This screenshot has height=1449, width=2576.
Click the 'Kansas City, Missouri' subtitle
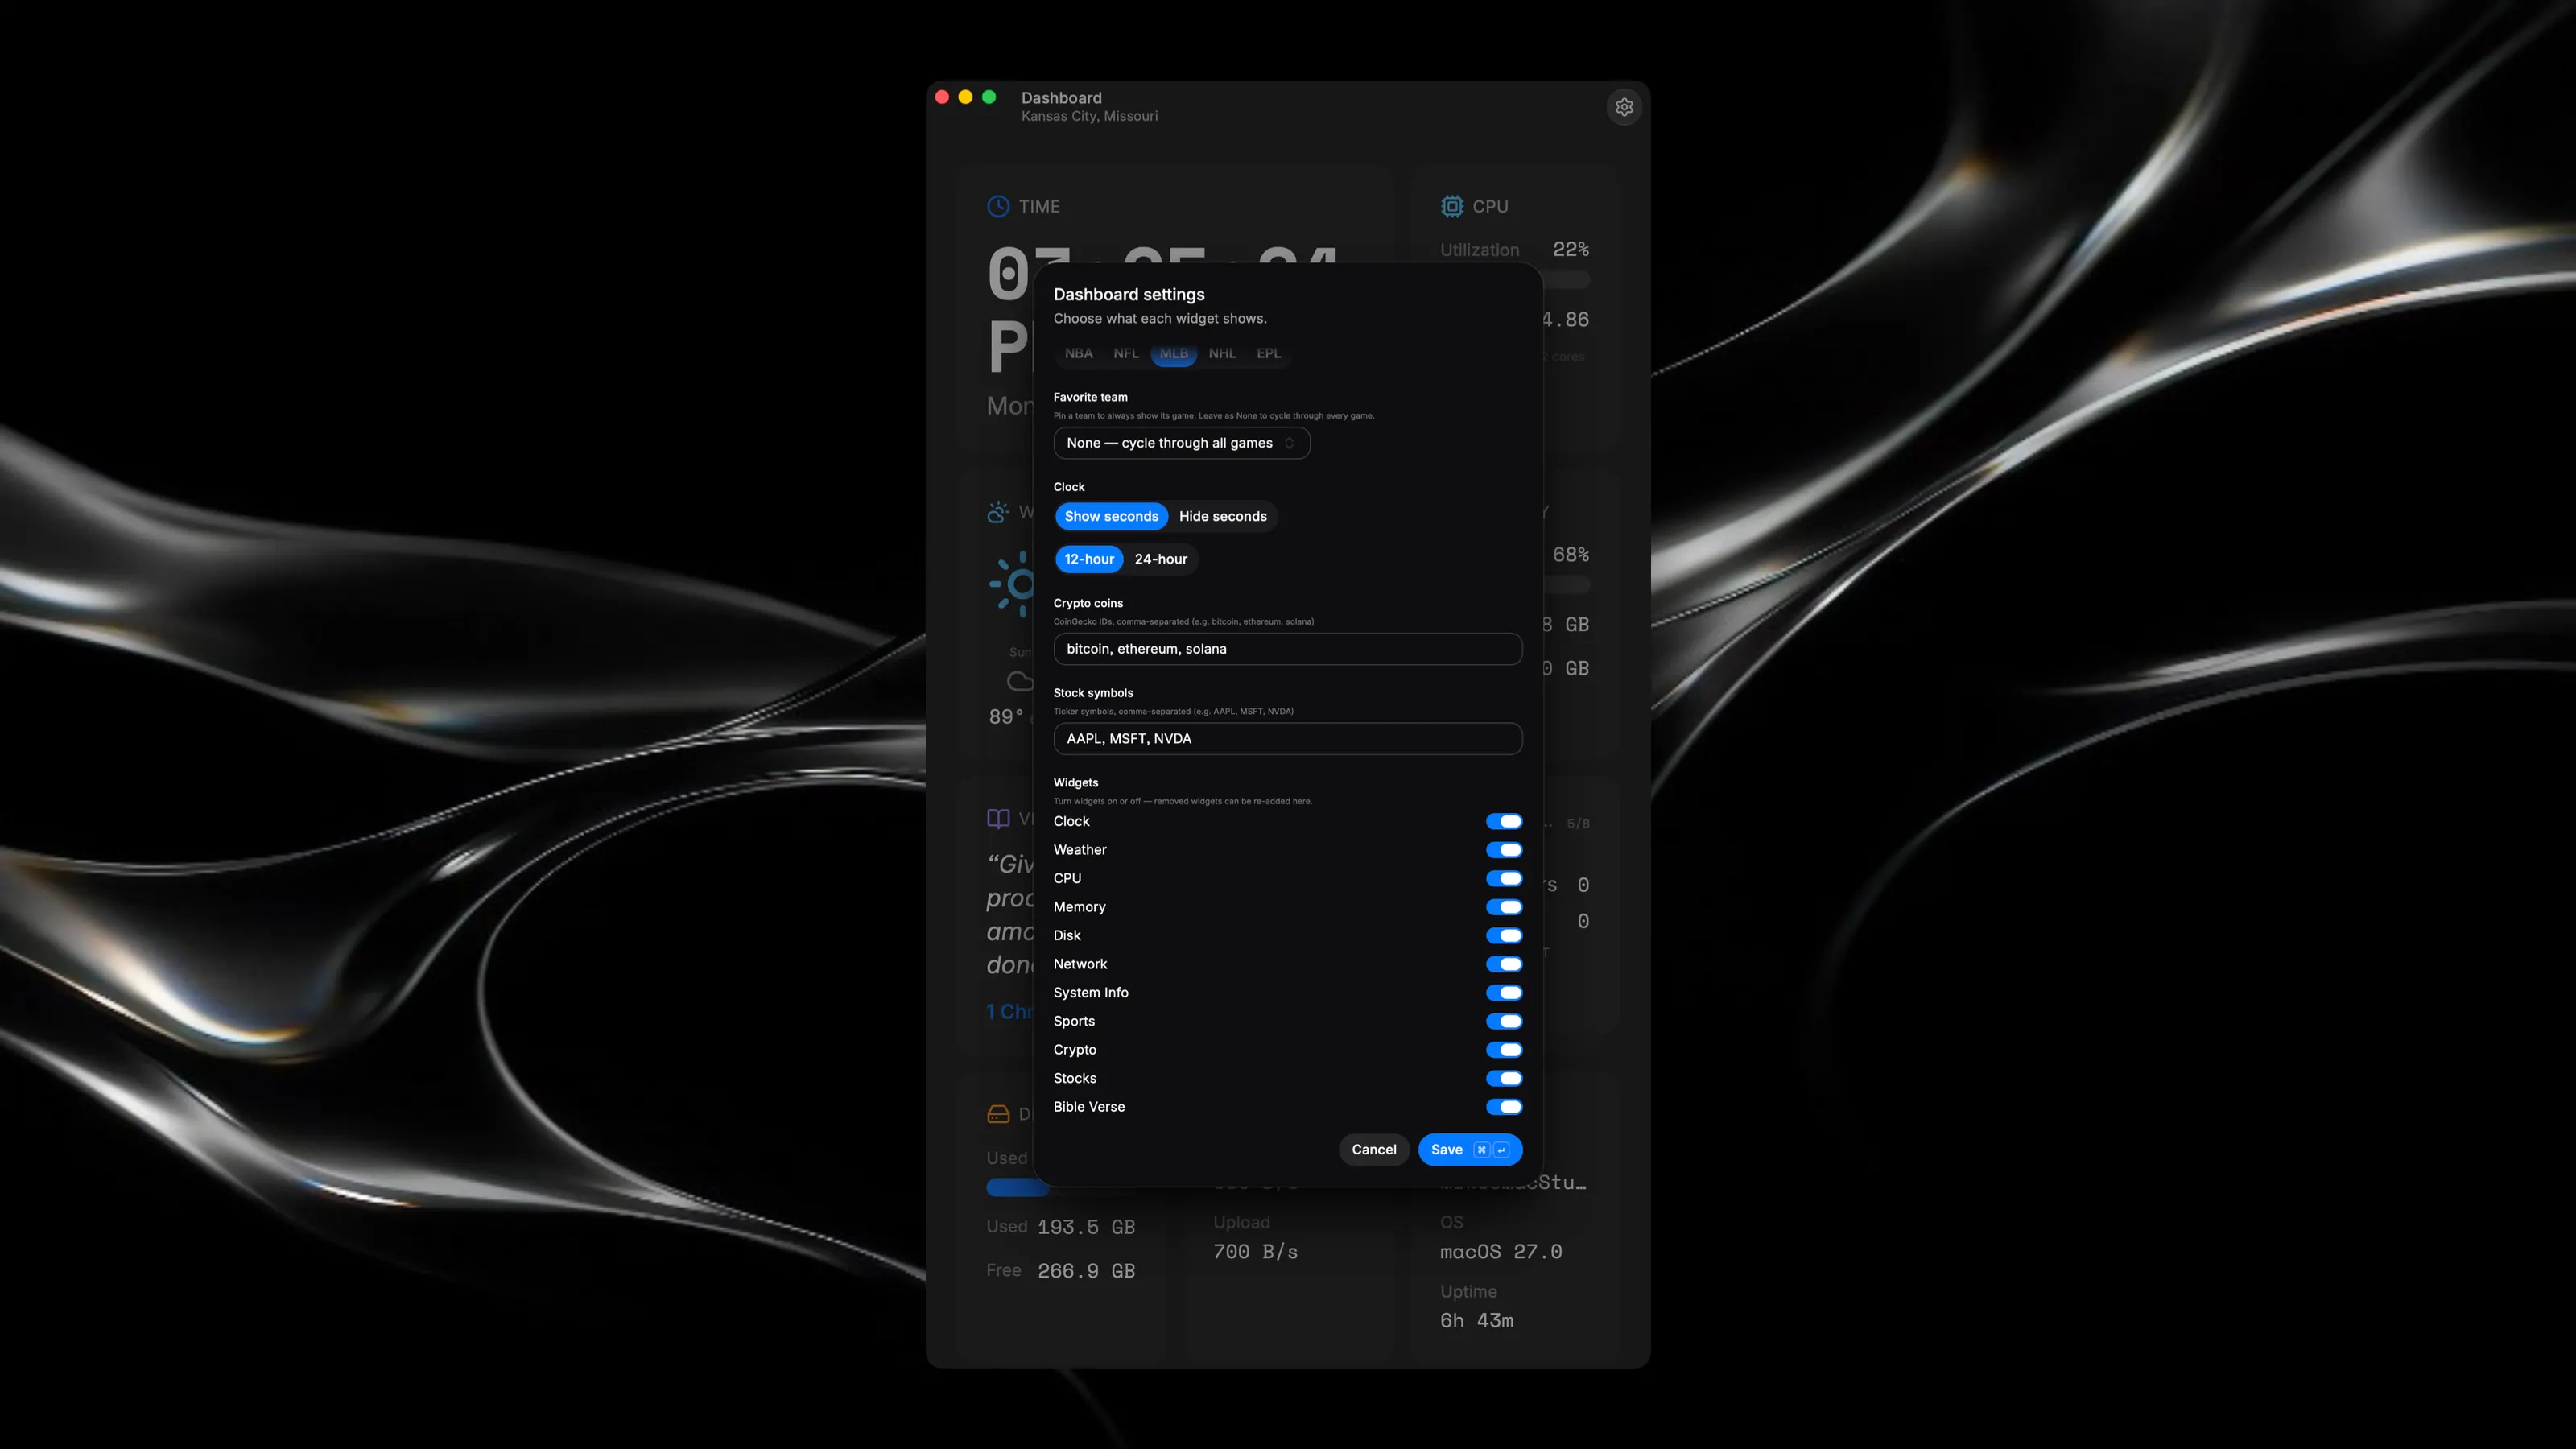(1089, 116)
